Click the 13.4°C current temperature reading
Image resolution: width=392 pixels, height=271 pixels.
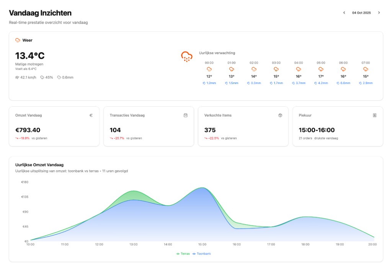30,56
